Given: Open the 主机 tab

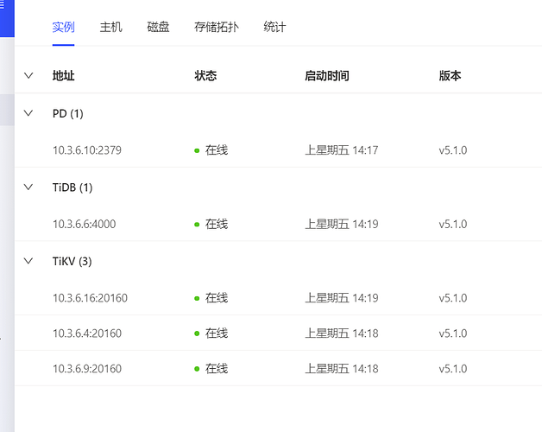Looking at the screenshot, I should coord(110,27).
